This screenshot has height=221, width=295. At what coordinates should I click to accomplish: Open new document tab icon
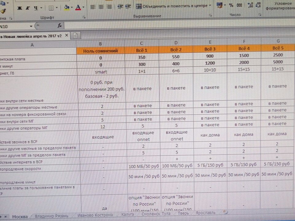tap(75, 36)
